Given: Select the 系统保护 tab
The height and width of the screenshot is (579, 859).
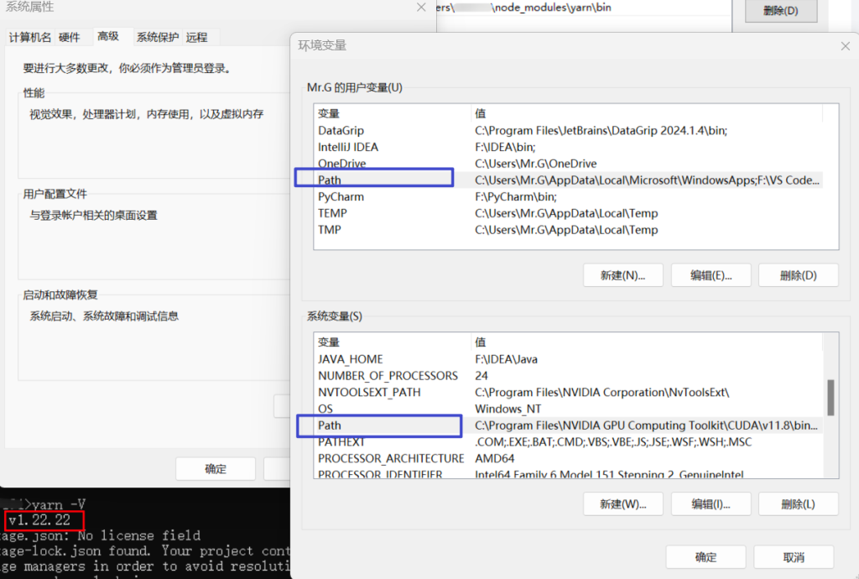Looking at the screenshot, I should (x=157, y=36).
